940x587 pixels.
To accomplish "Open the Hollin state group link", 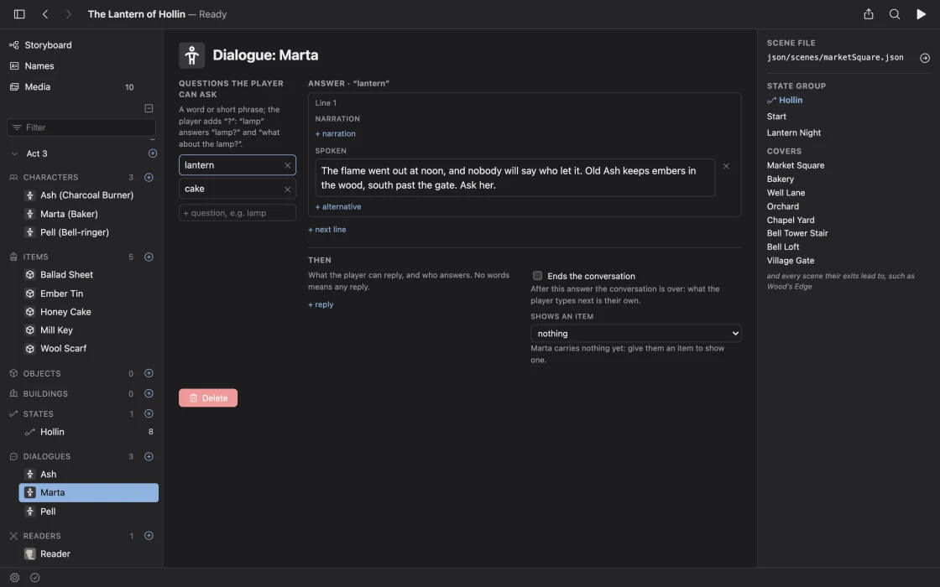I will (785, 100).
